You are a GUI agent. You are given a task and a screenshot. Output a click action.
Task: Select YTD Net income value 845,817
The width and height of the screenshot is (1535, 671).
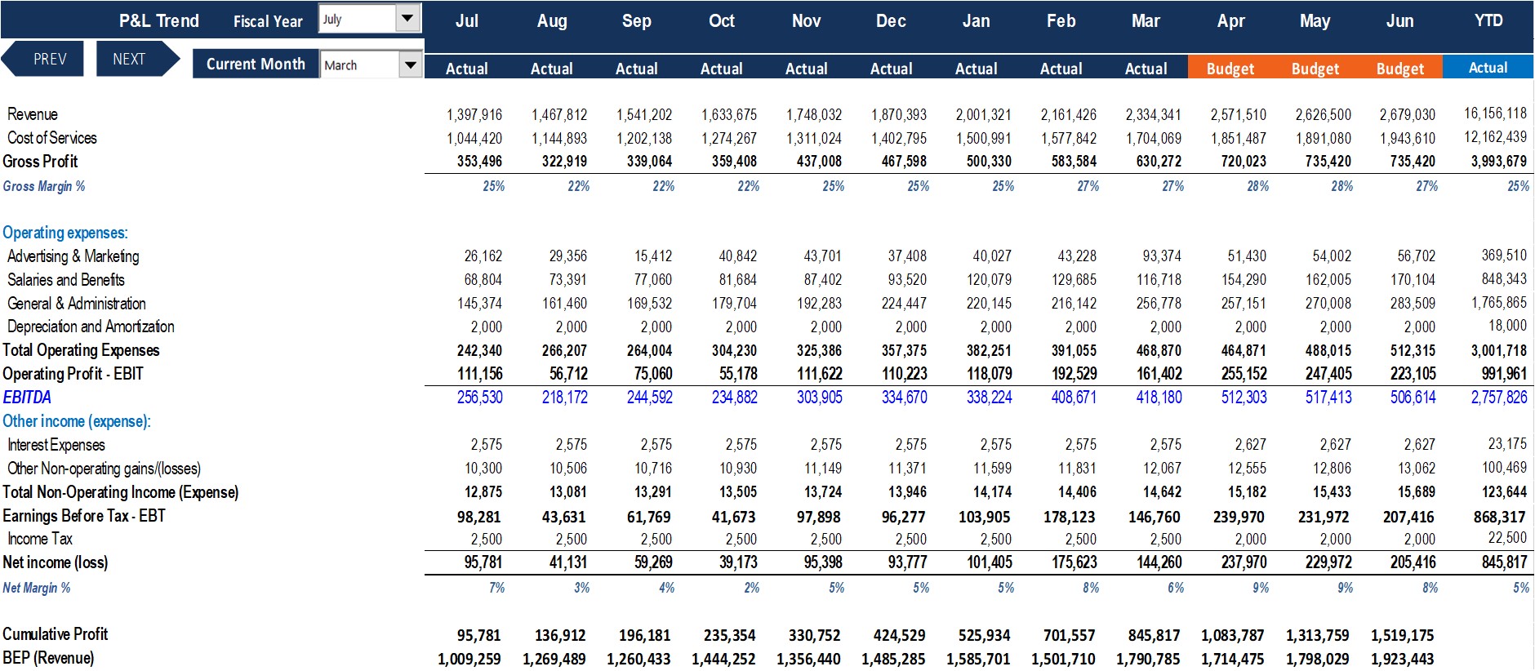click(x=1504, y=562)
